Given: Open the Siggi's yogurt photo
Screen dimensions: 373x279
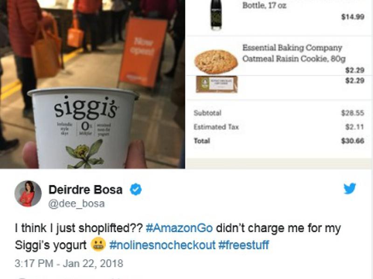Looking at the screenshot, I should [x=92, y=84].
